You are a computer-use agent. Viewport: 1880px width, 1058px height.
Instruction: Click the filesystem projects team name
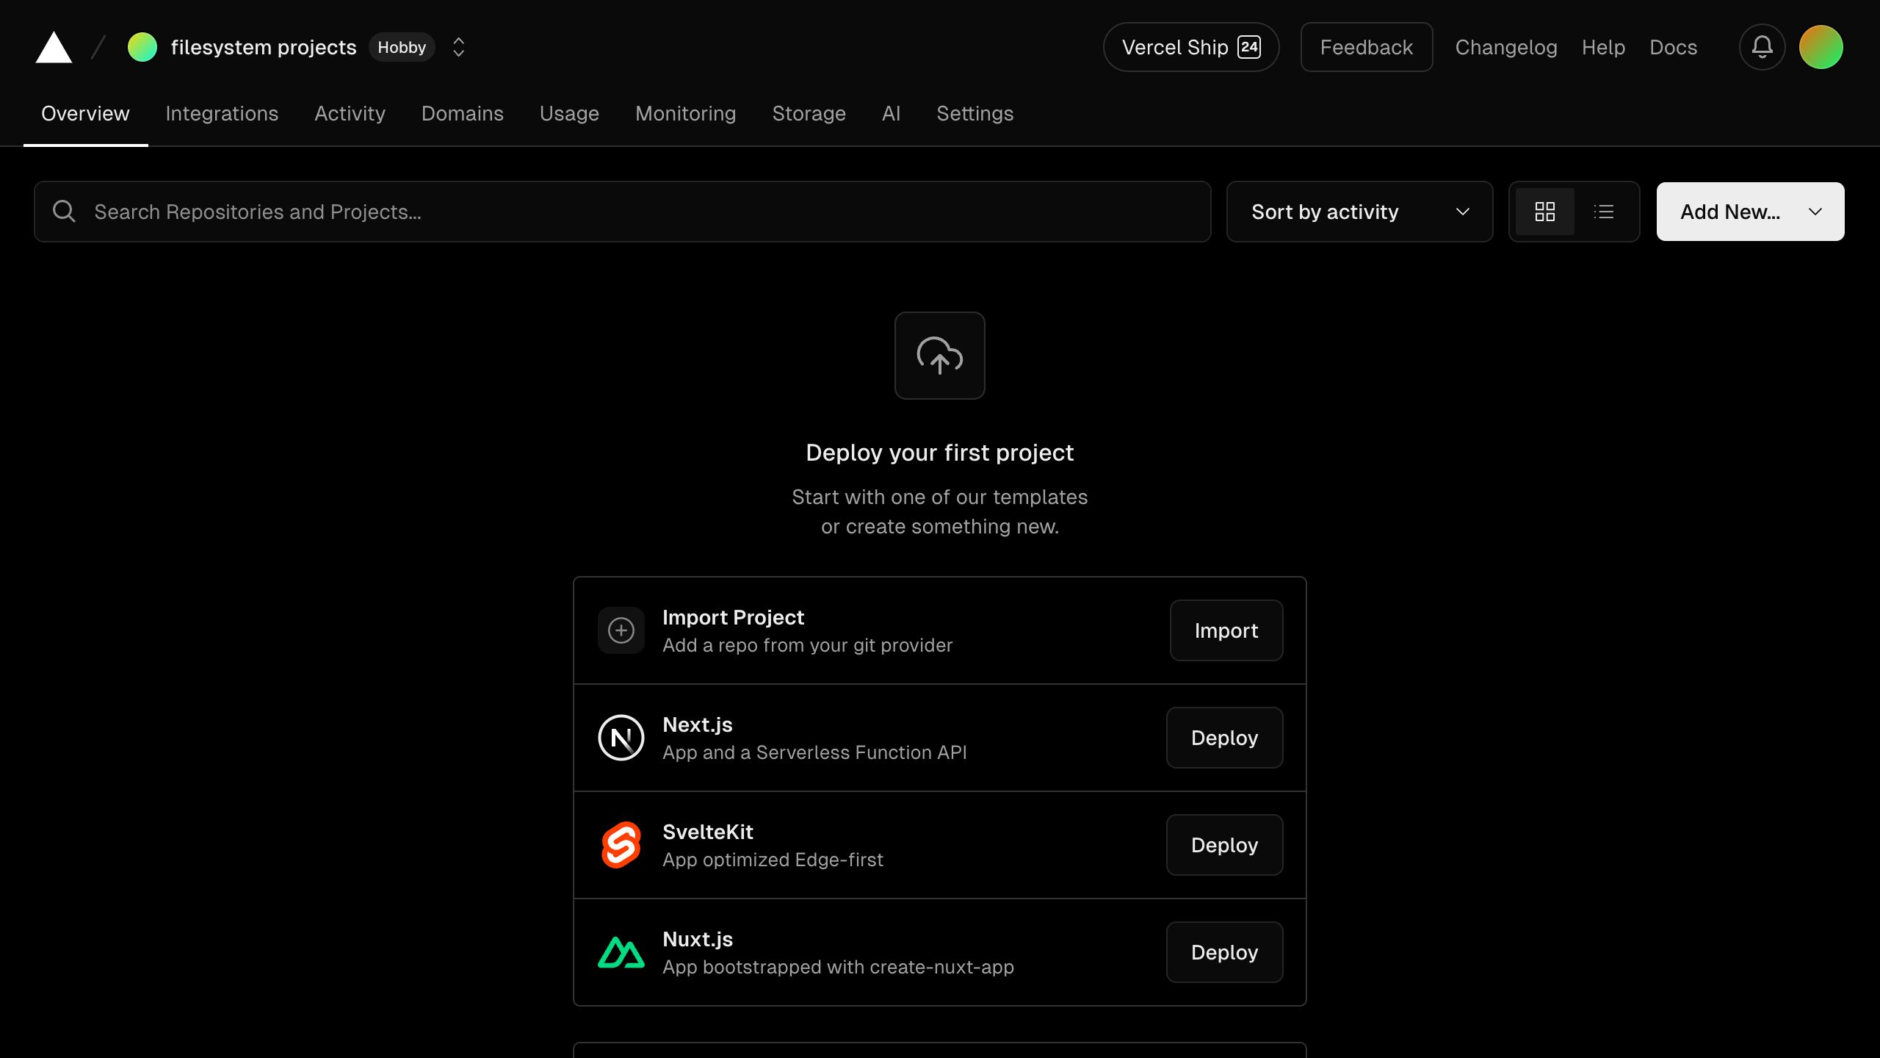(264, 47)
